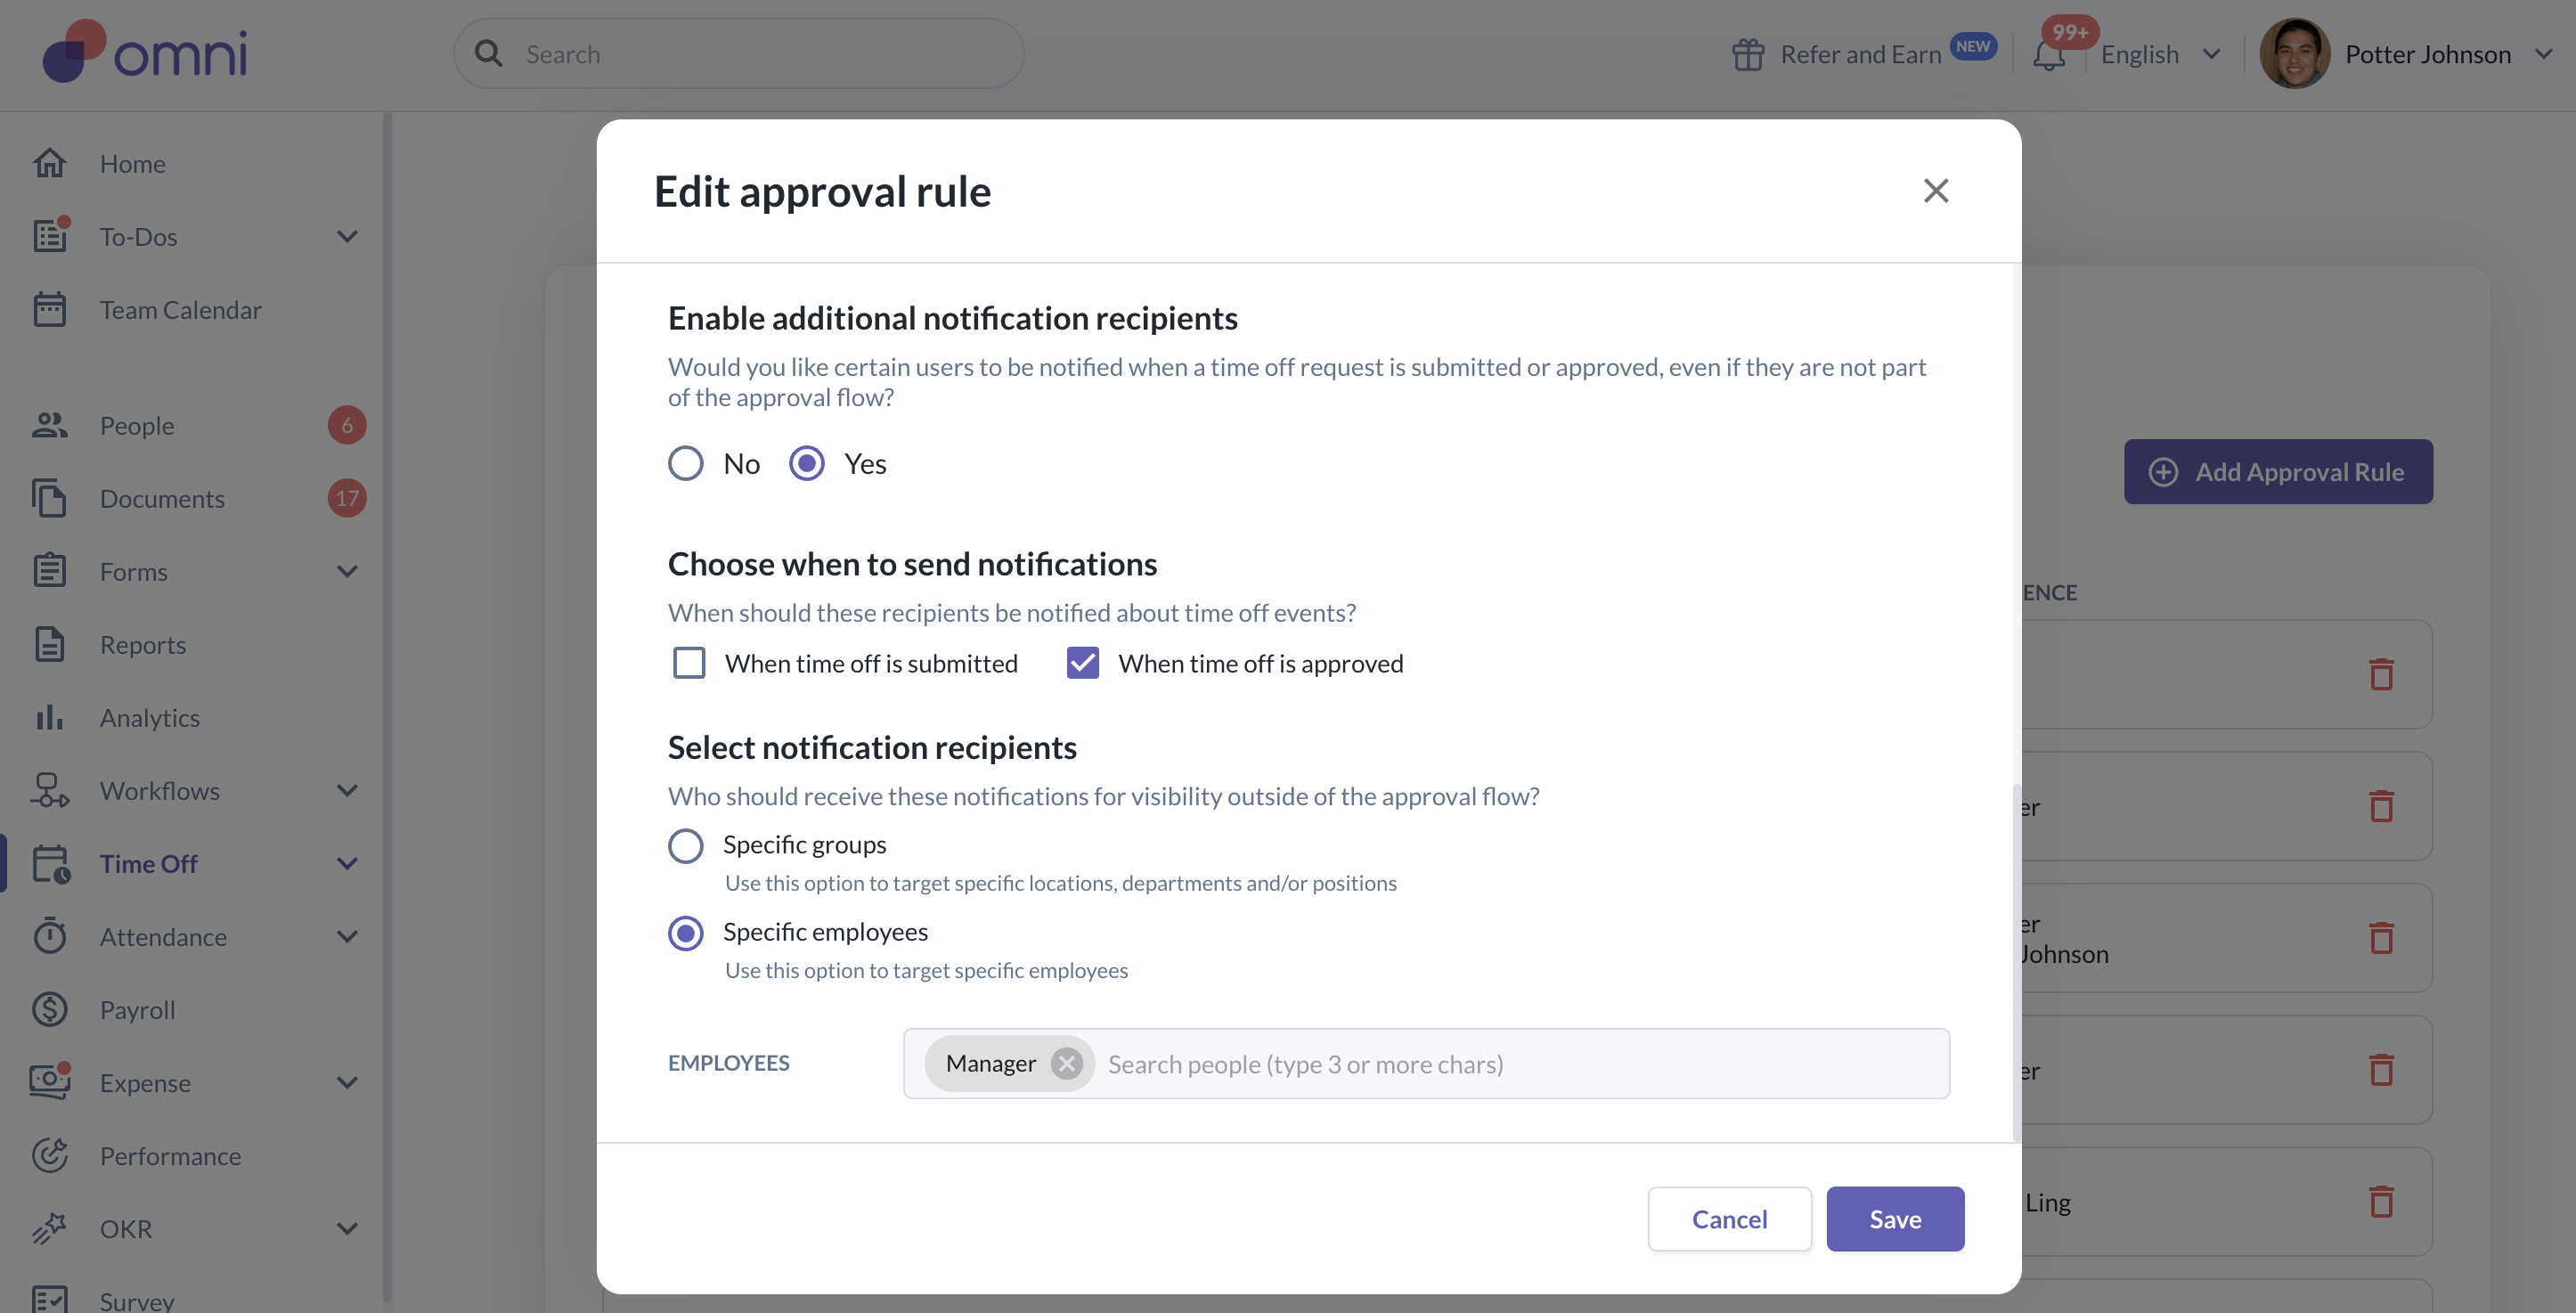The image size is (2576, 1313).
Task: Click the Refer and Earn gift icon
Action: click(x=1747, y=54)
